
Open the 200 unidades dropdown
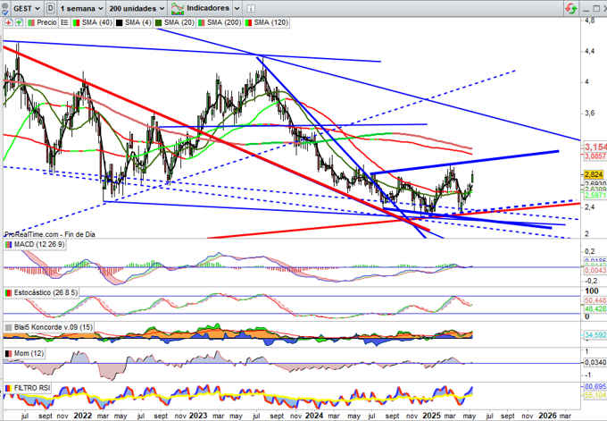[x=137, y=8]
